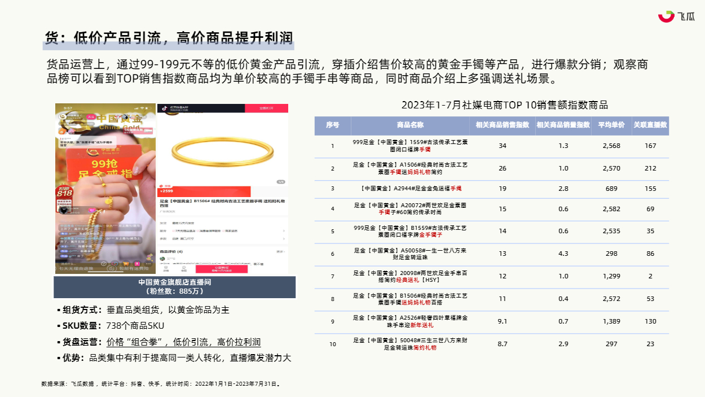Click the 中国黄金旗舰店直播间 caption bar

pyautogui.click(x=175, y=287)
